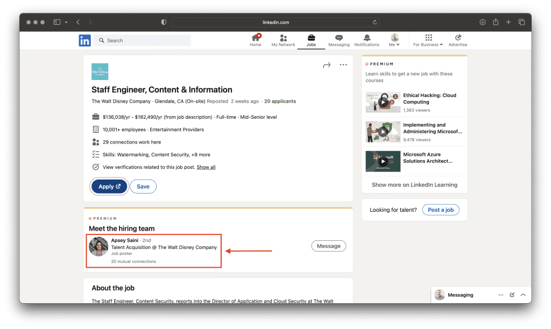
Task: Click 29 connections work here
Action: (132, 142)
